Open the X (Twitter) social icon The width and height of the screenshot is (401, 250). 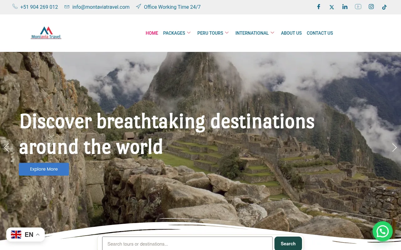[x=332, y=7]
